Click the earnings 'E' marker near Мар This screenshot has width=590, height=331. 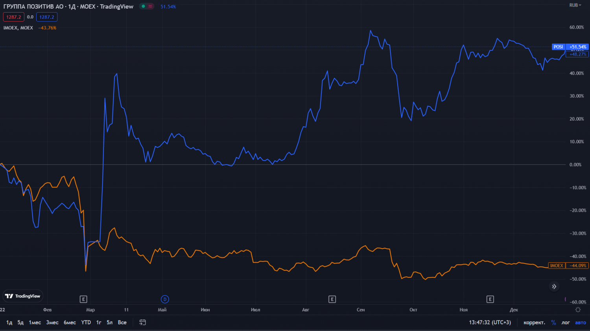[83, 299]
